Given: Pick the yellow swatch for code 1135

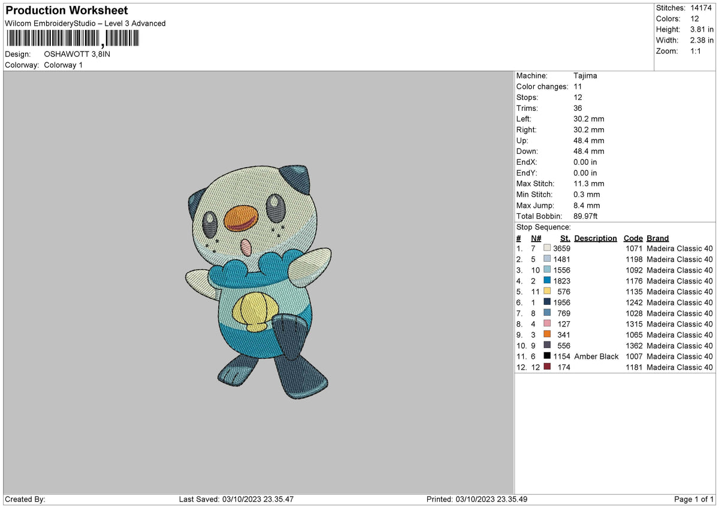Looking at the screenshot, I should 547,291.
